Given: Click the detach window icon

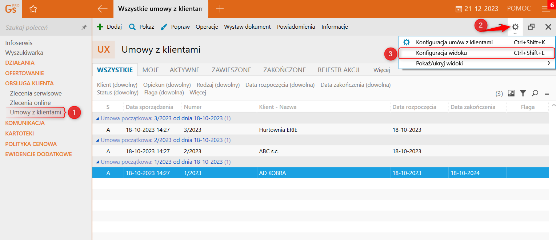Looking at the screenshot, I should pyautogui.click(x=531, y=27).
